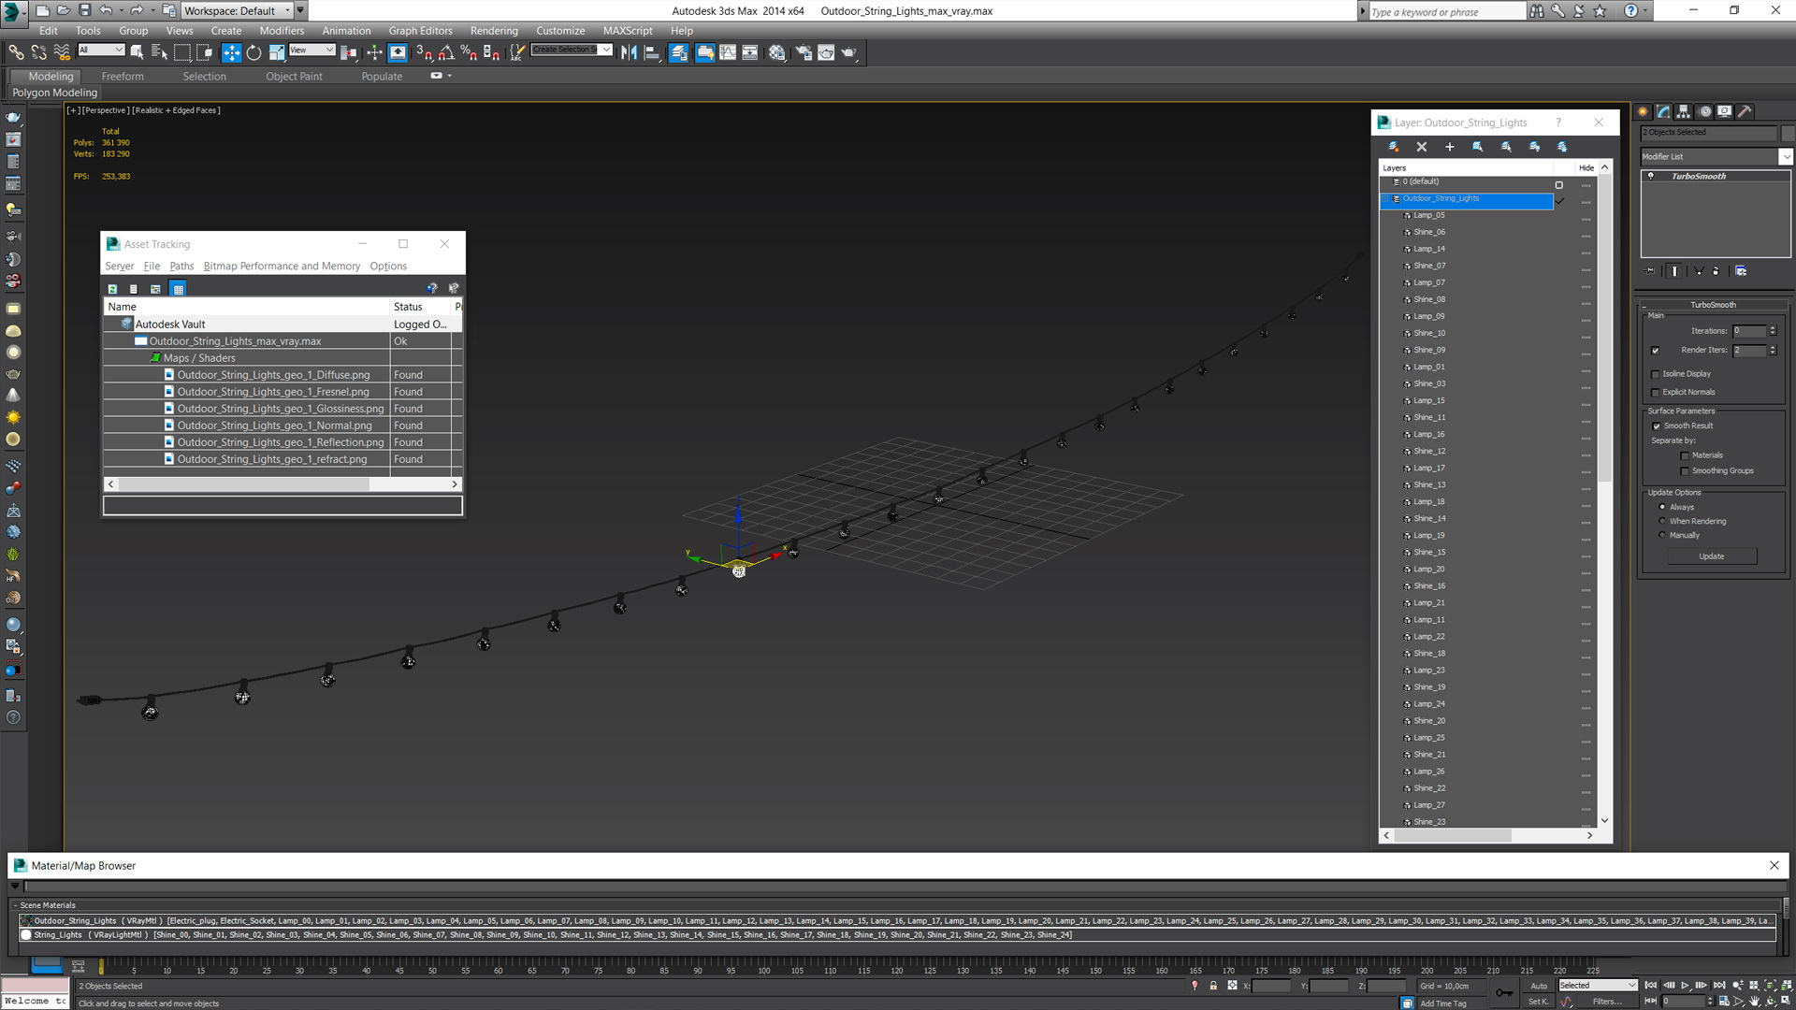This screenshot has height=1010, width=1796.
Task: Click the Auto key button
Action: [1538, 986]
